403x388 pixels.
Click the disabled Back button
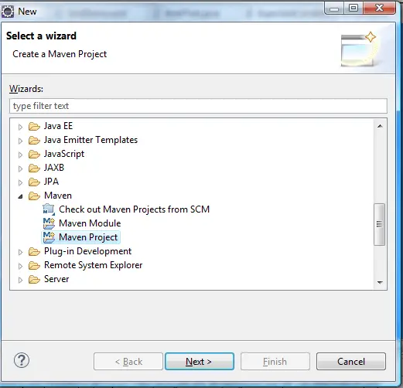tap(128, 362)
